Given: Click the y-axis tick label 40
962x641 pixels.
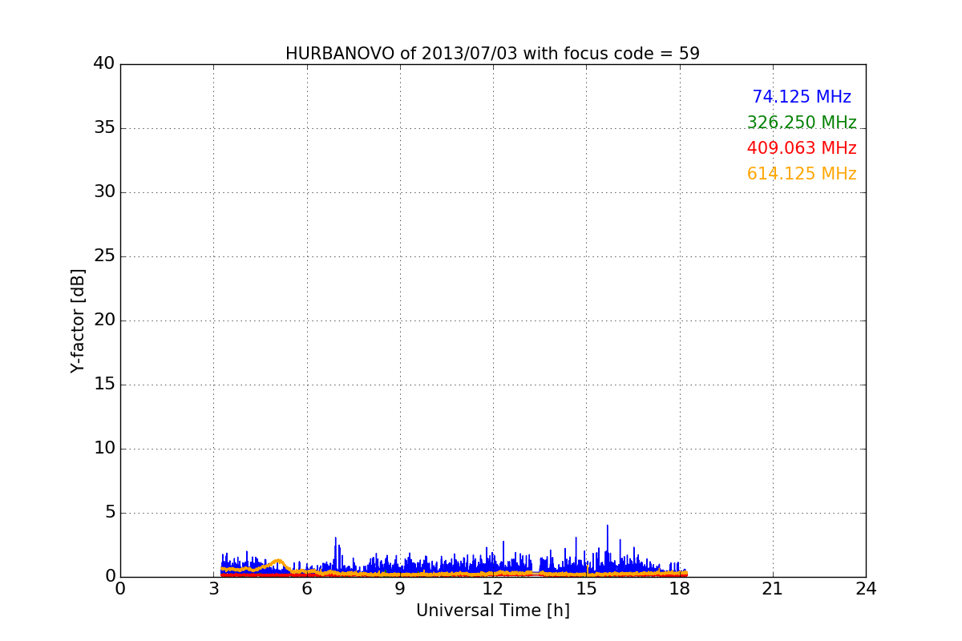Looking at the screenshot, I should (104, 64).
